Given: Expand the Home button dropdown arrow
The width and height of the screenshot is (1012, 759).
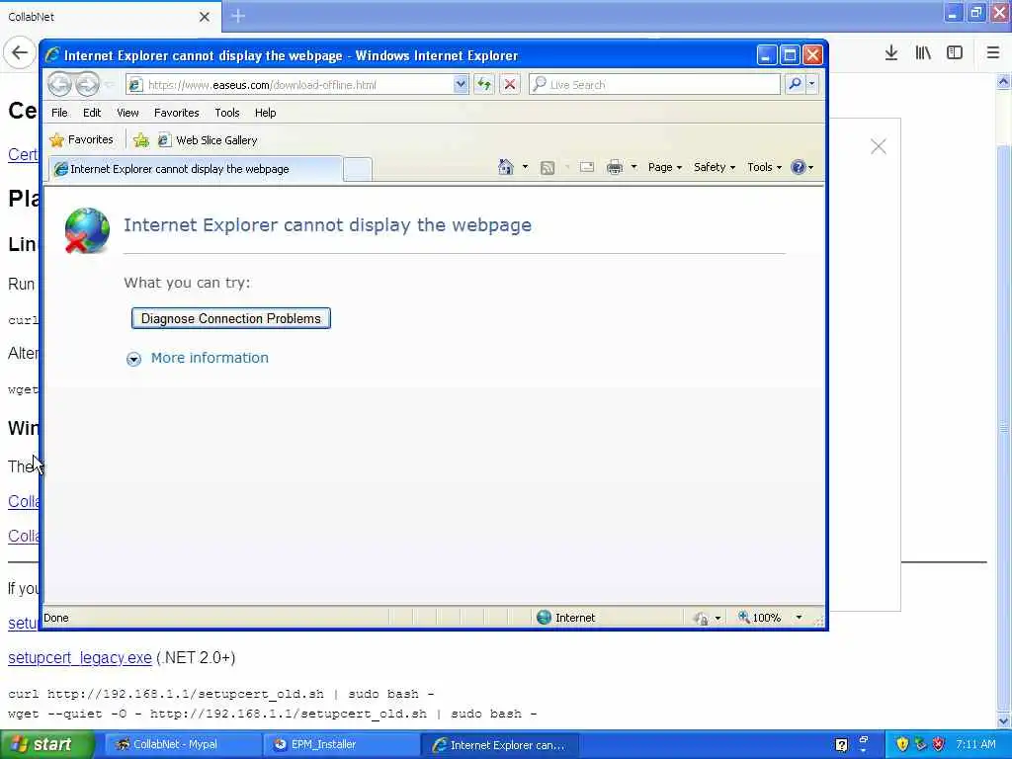Looking at the screenshot, I should coord(525,167).
